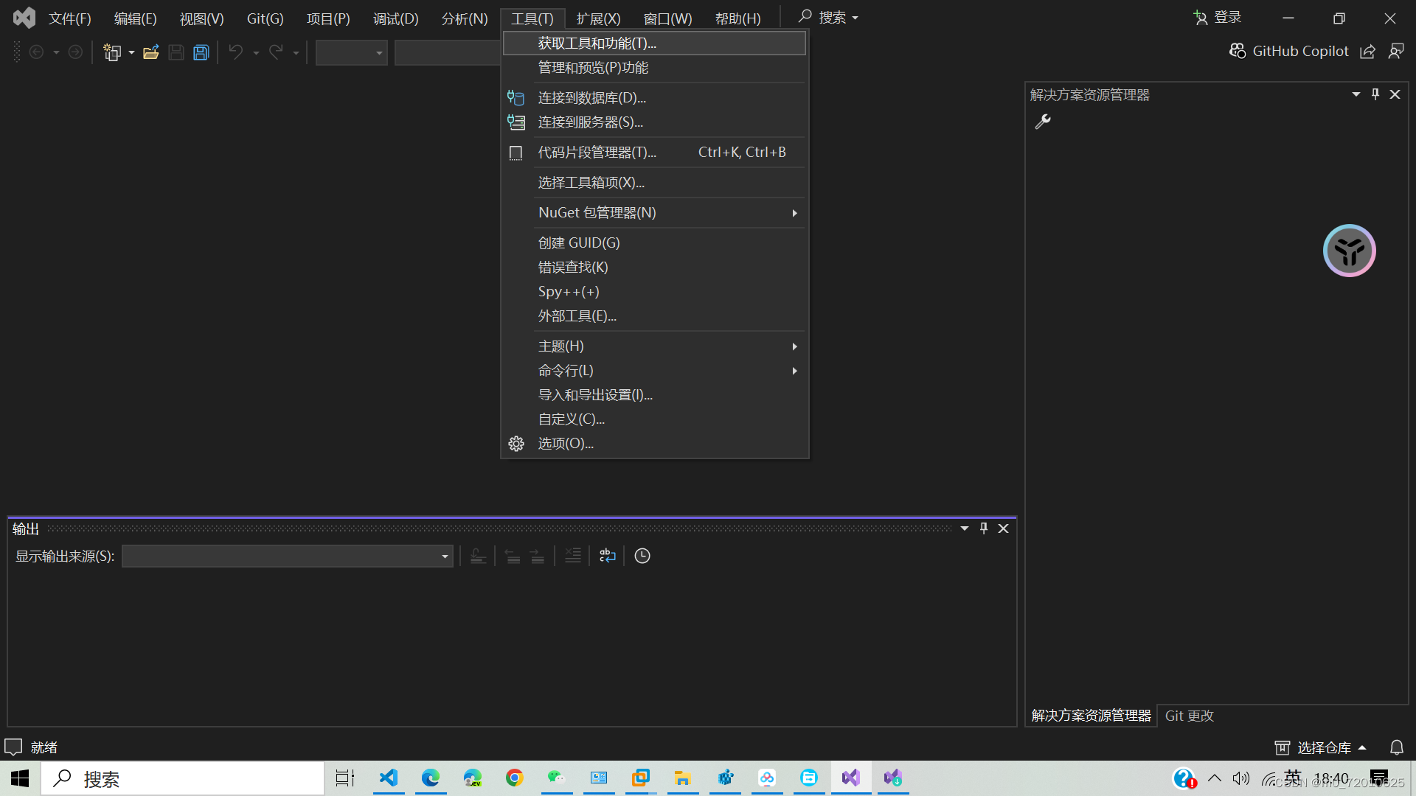Click the New Project toolbar icon
Image resolution: width=1416 pixels, height=796 pixels.
(x=112, y=52)
